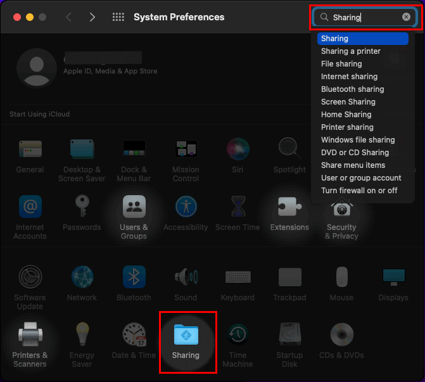This screenshot has height=382, width=425.
Task: Choose 'Internet sharing' from search results
Action: click(349, 77)
